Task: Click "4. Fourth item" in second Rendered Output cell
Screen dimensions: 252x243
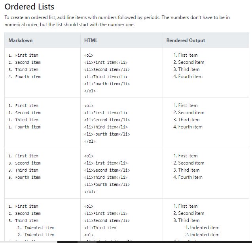Action: 188,127
